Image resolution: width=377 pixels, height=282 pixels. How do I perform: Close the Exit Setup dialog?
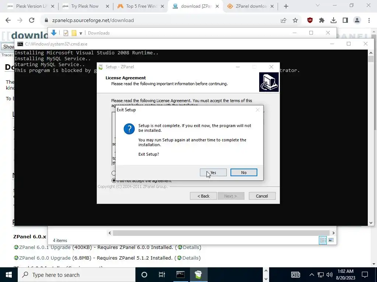pos(257,110)
